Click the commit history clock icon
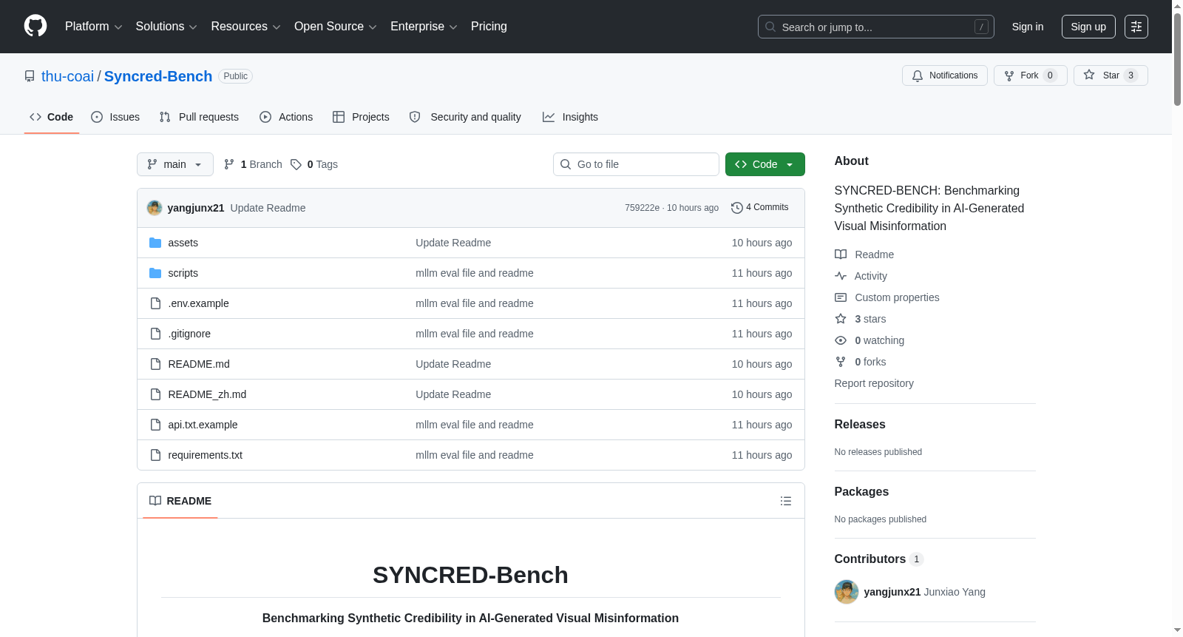Image resolution: width=1183 pixels, height=637 pixels. click(x=737, y=208)
